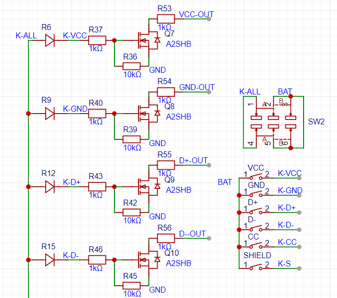Click the BAT label above SW2

(285, 91)
